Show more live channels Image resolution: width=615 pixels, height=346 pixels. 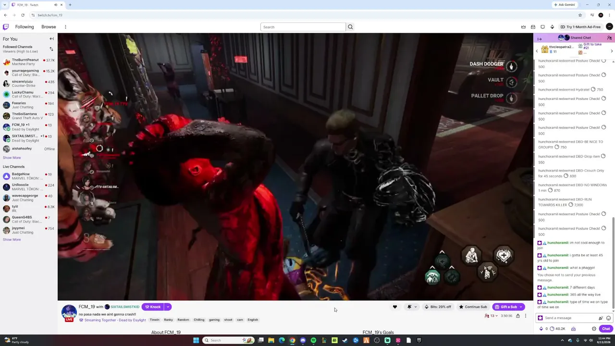click(x=12, y=239)
